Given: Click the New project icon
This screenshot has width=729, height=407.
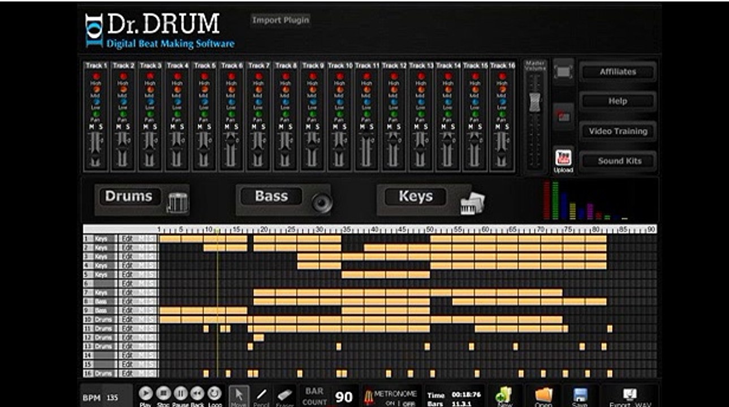Looking at the screenshot, I should tap(503, 394).
